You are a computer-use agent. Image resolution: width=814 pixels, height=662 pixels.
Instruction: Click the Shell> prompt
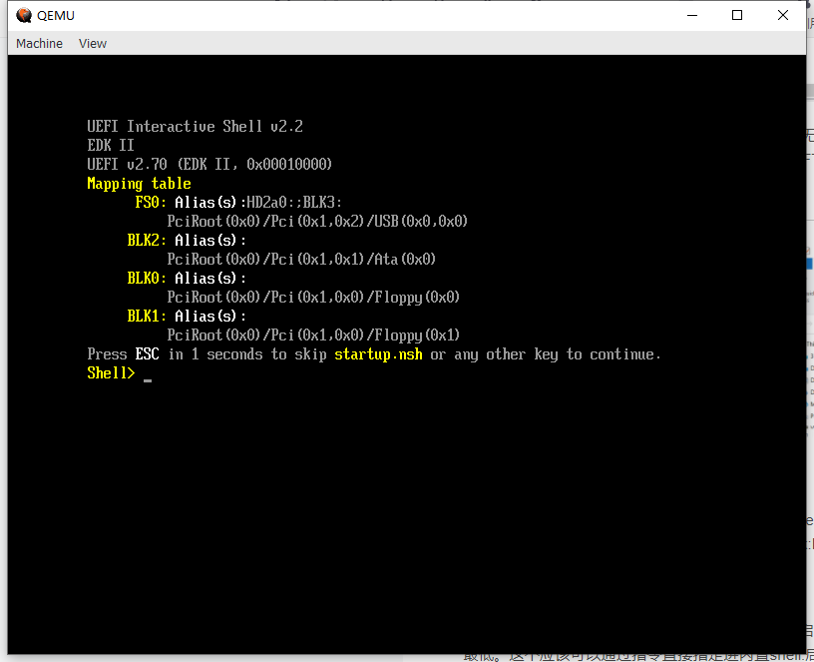point(110,372)
